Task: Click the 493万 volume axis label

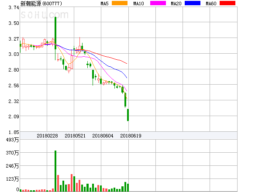Action: pos(12,140)
